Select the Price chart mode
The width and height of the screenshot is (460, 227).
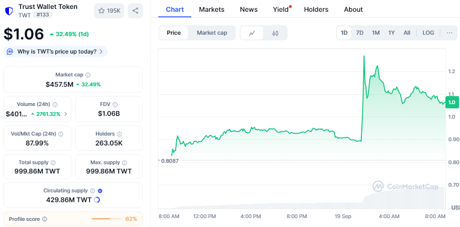pos(173,33)
